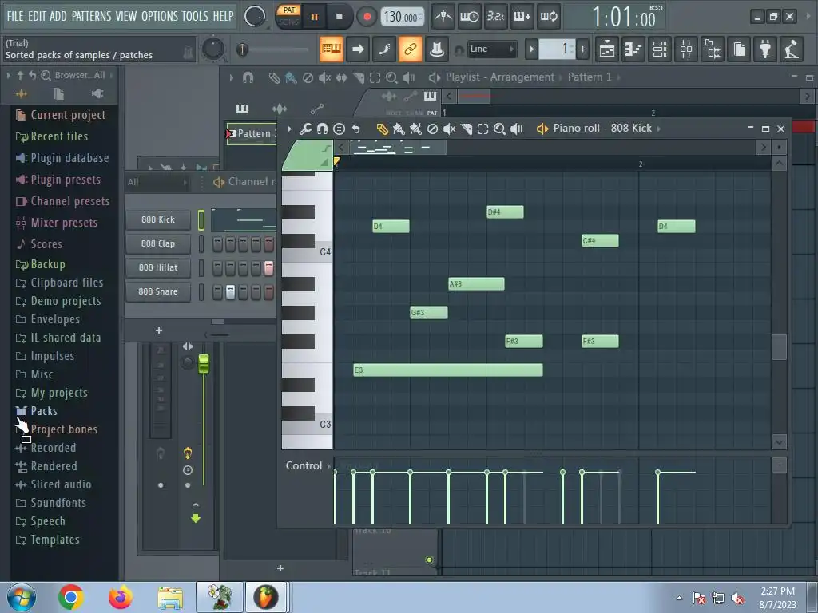Open the VIEW menu
The height and width of the screenshot is (613, 818).
click(x=126, y=16)
